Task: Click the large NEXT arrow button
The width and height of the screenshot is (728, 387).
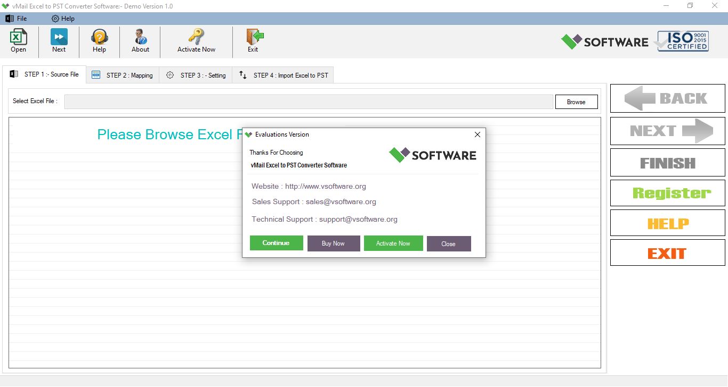Action: (x=667, y=131)
